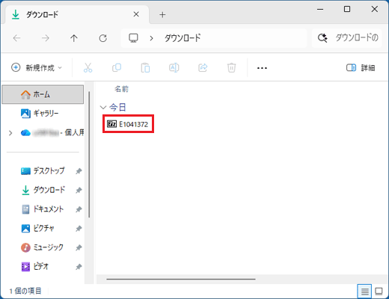Screen dimensions: 389x299
Task: Click the Forward navigation arrow
Action: 46,38
